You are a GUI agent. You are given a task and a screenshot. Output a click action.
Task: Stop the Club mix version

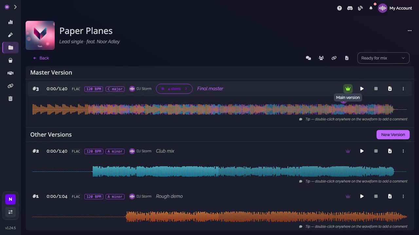(376, 151)
